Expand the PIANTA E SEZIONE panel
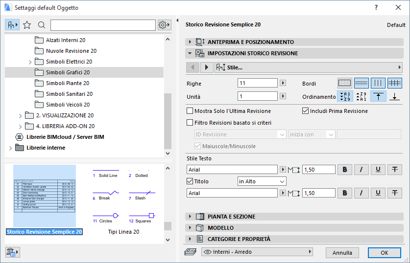This screenshot has height=263, width=410. click(x=231, y=217)
